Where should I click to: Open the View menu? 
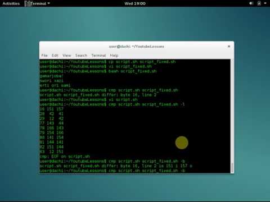pos(67,56)
